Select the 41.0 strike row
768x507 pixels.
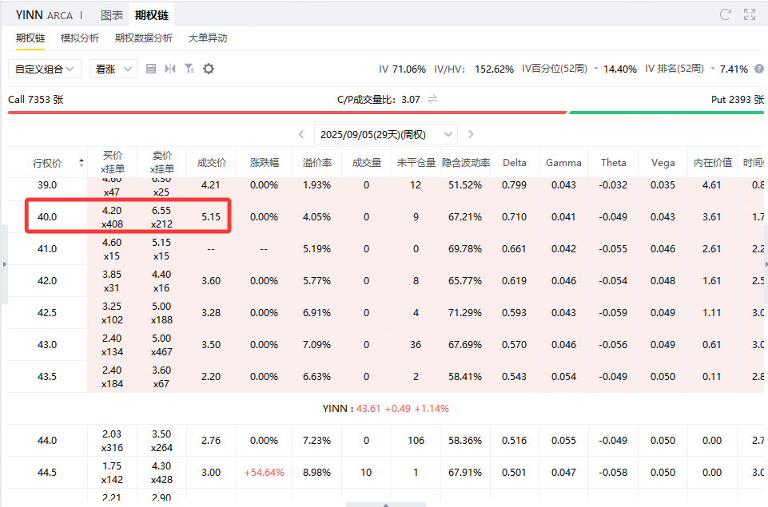click(385, 248)
